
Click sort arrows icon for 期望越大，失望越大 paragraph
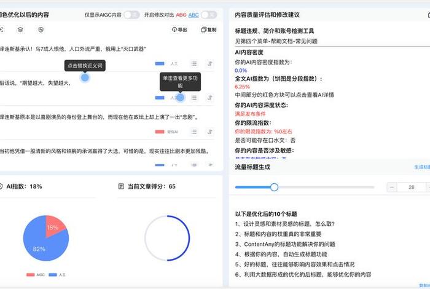[x=210, y=98]
